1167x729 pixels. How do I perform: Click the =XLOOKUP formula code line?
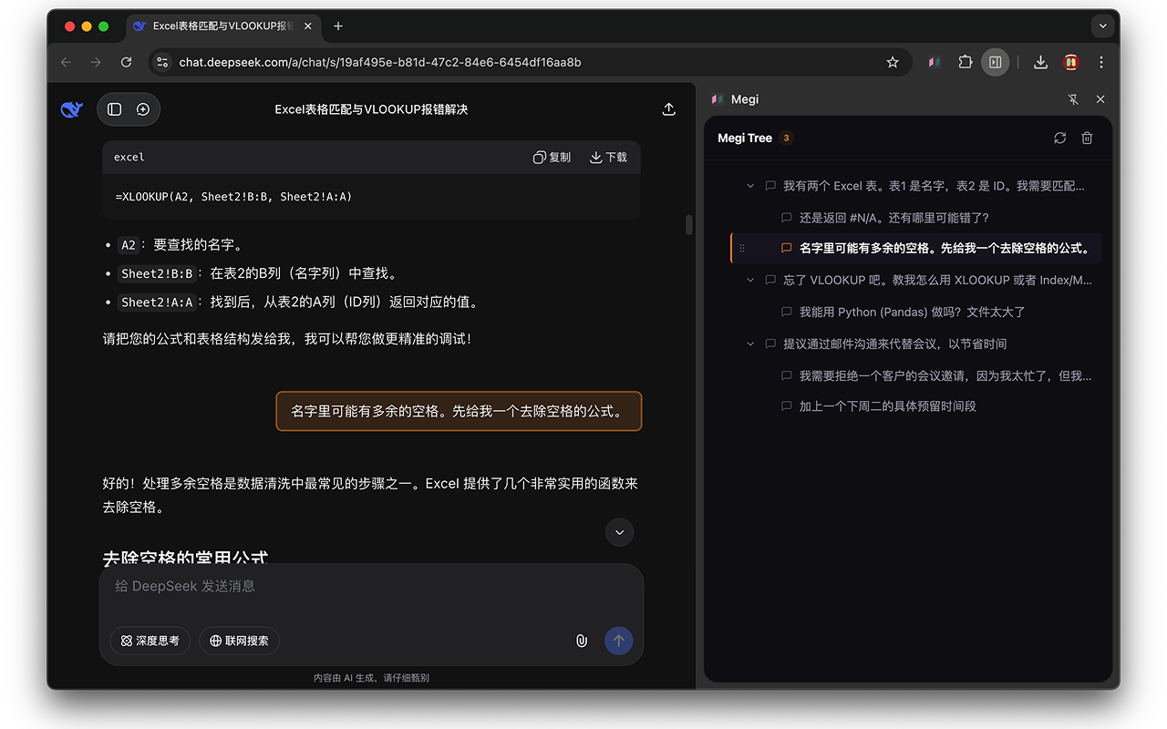[x=233, y=197]
